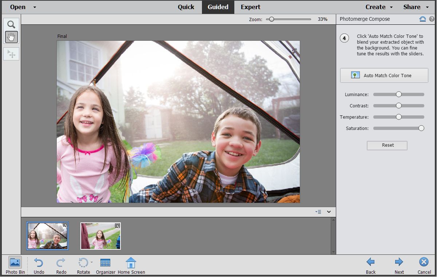The image size is (437, 277).
Task: Select the Zoom magnifier tool
Action: (x=11, y=24)
